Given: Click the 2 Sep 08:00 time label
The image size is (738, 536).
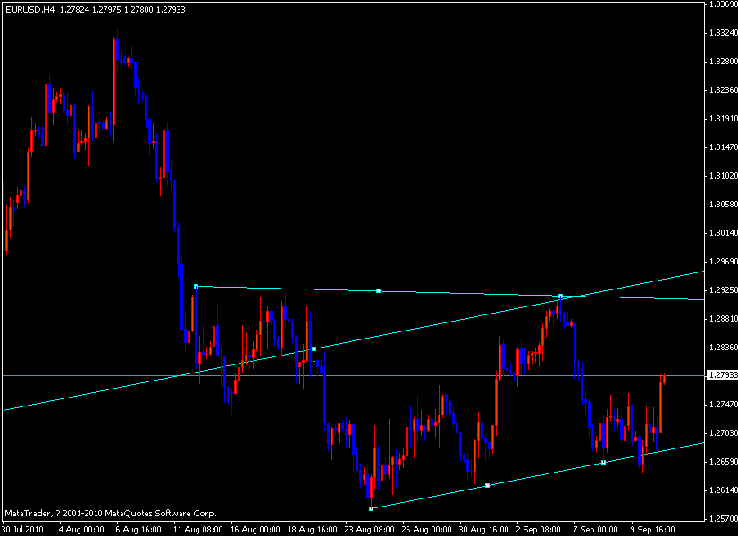Looking at the screenshot, I should tap(539, 530).
